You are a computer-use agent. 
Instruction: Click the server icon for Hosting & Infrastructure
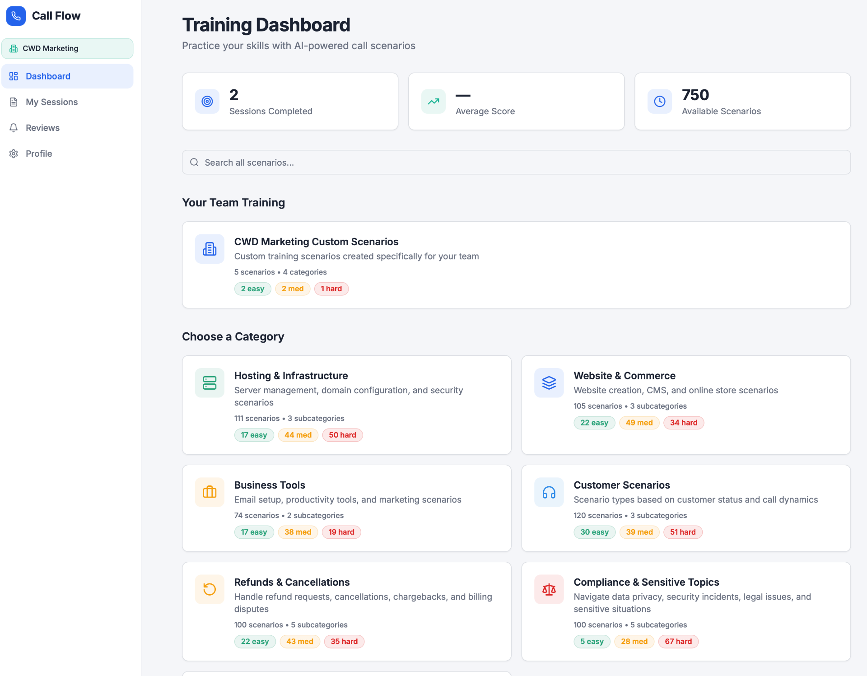coord(210,383)
